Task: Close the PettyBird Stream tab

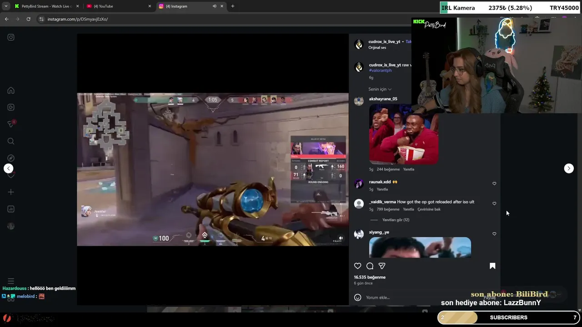Action: [77, 6]
